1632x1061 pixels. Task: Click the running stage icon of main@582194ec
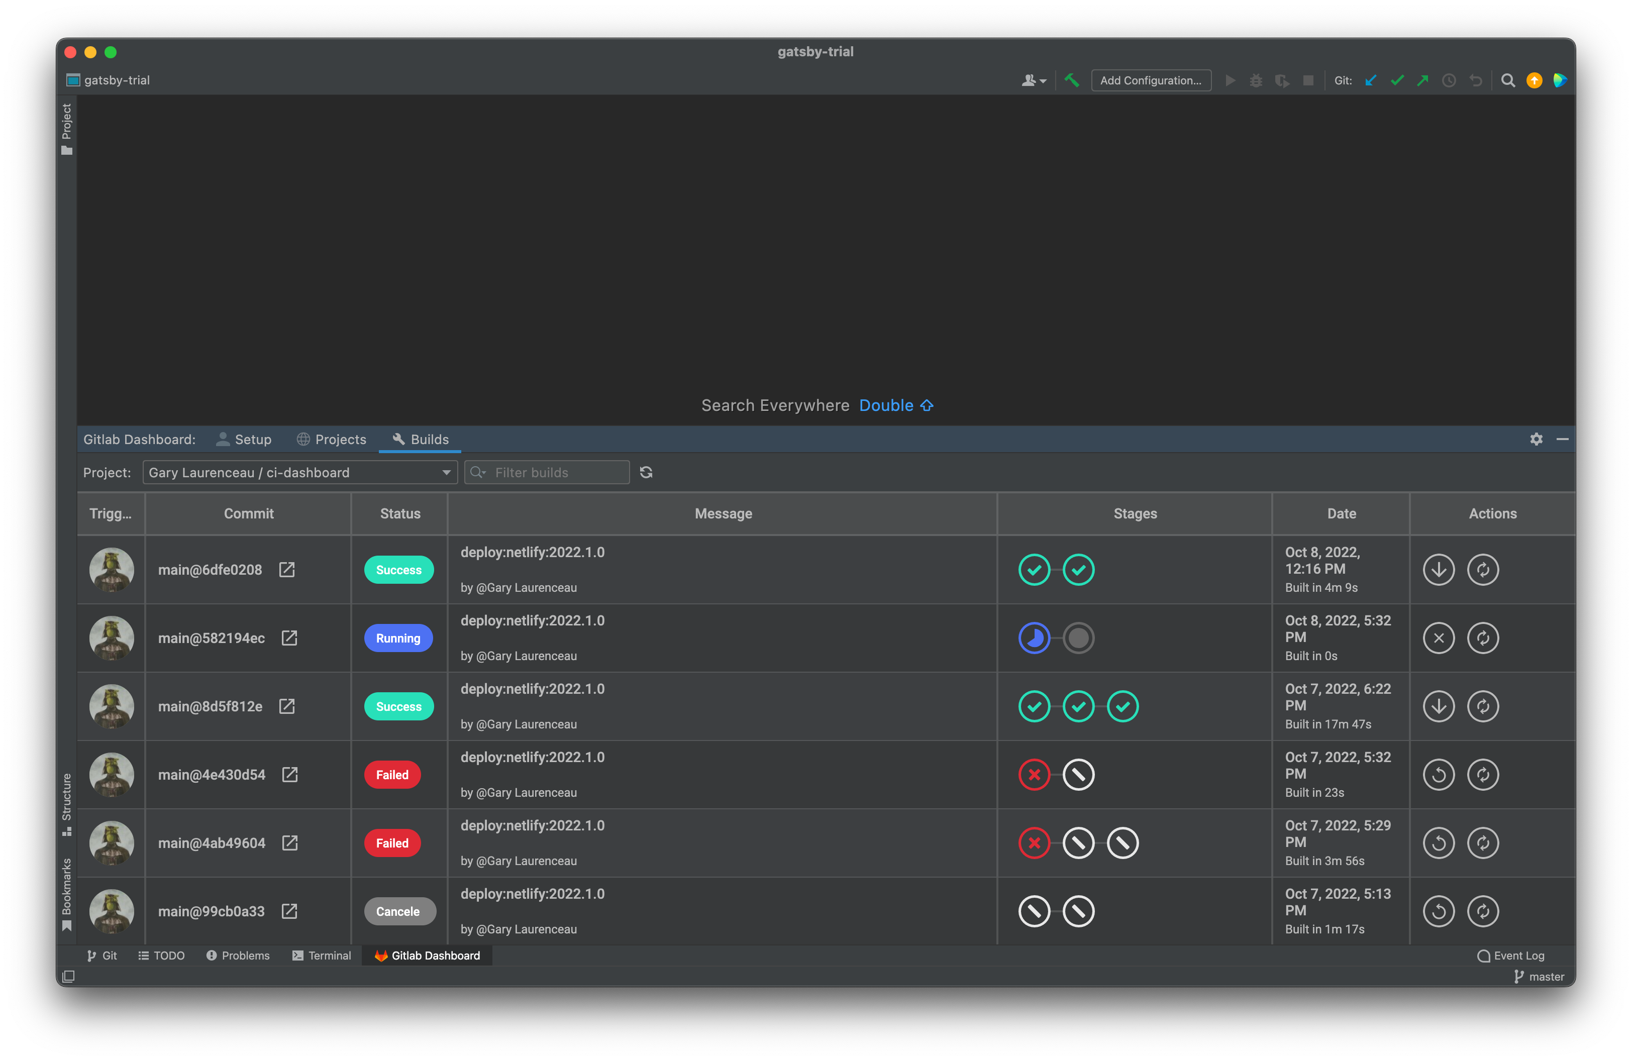(x=1034, y=638)
